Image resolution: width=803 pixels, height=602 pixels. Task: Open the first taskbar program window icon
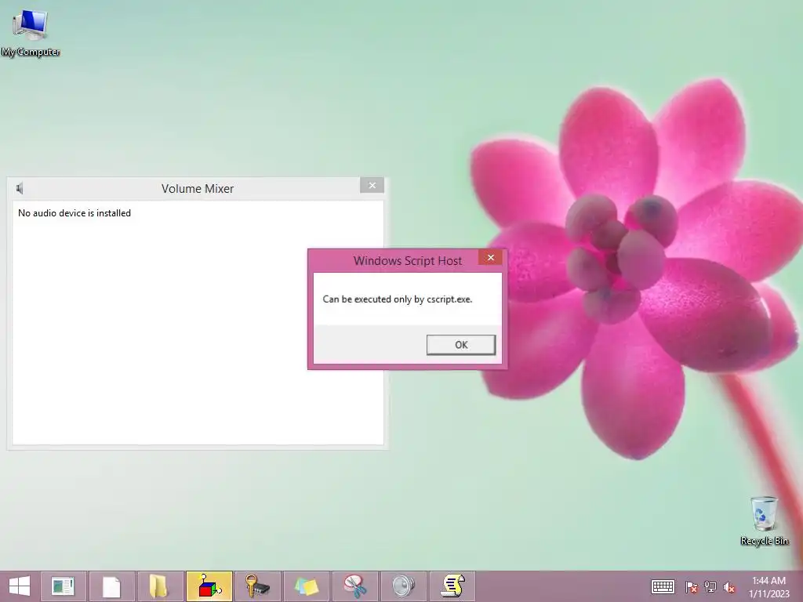[x=64, y=586]
